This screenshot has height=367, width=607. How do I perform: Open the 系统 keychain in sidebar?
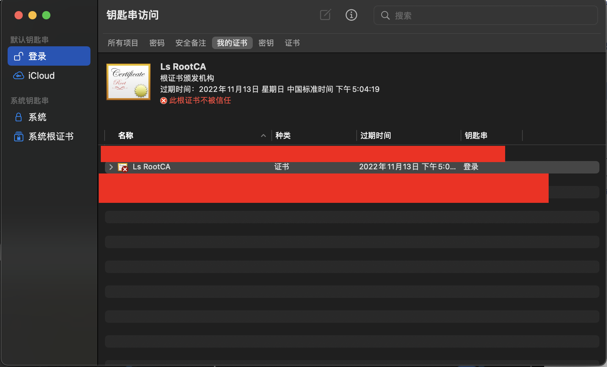point(49,117)
